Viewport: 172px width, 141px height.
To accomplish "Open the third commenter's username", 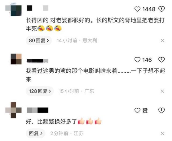I will pyautogui.click(x=38, y=110).
